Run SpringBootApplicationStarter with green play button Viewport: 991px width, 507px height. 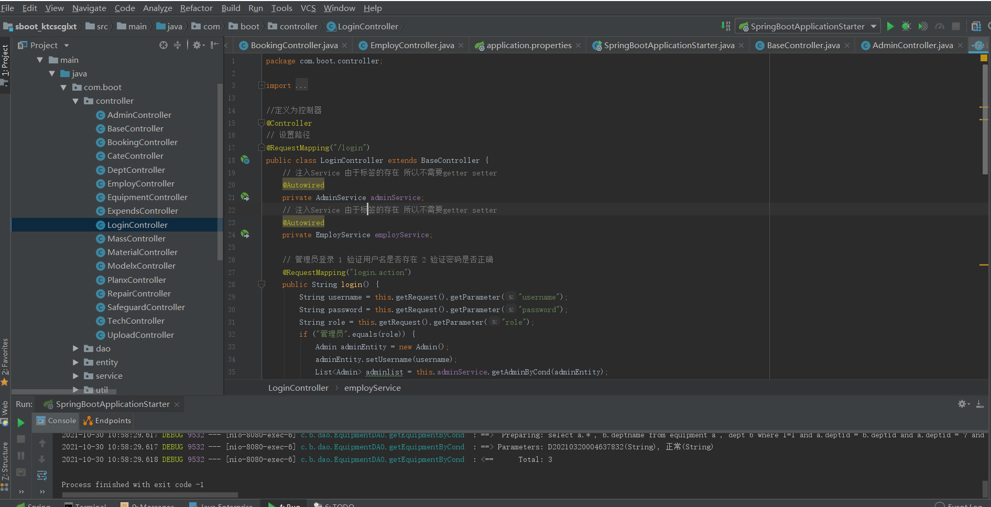890,26
